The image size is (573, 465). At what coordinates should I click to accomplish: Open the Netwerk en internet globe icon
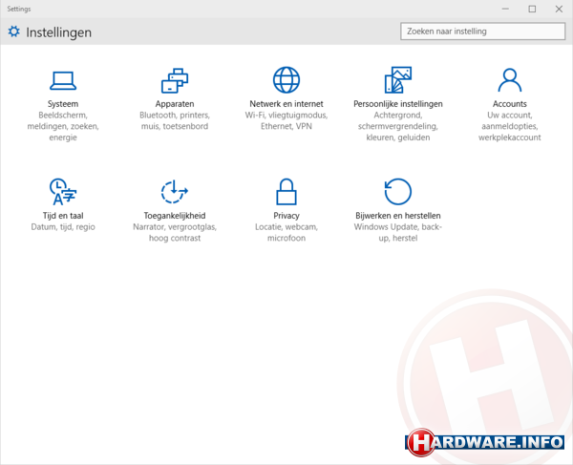[286, 80]
